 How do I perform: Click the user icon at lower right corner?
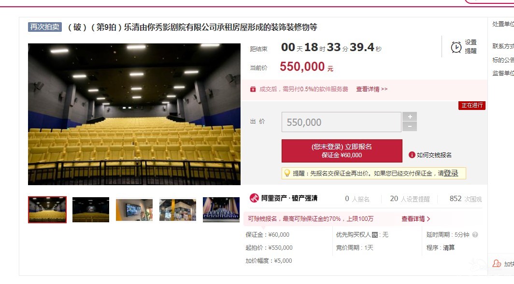[497, 263]
